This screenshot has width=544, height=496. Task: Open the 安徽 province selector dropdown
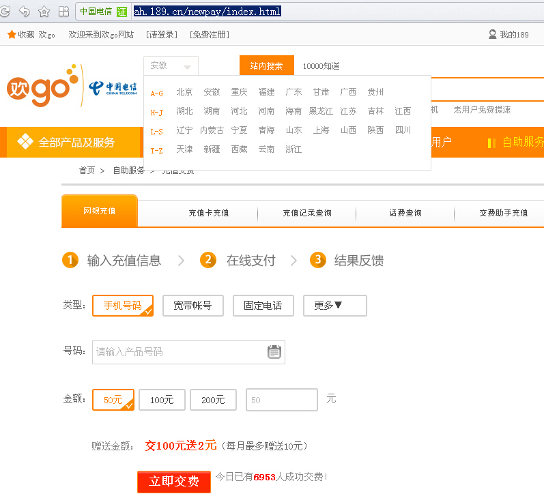171,66
